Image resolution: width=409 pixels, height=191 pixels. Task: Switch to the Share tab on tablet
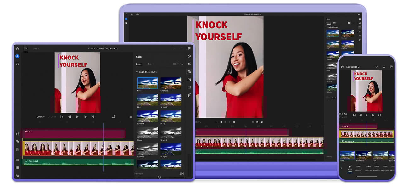pyautogui.click(x=36, y=48)
